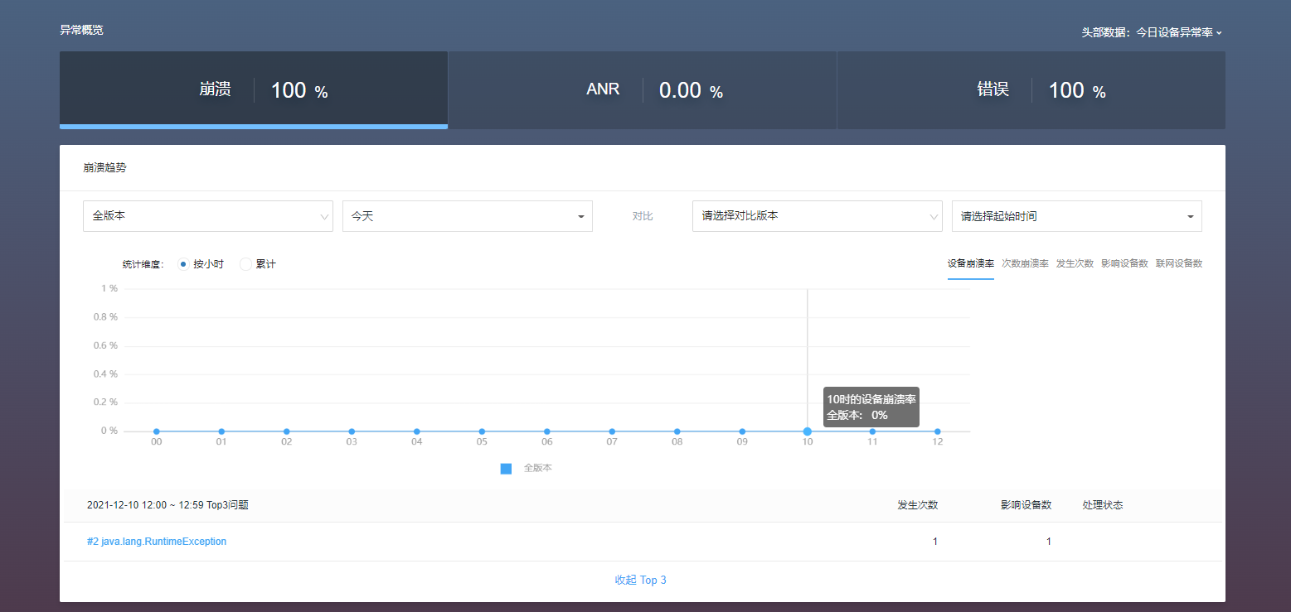Toggle the 全版本 series via legend swatch
The width and height of the screenshot is (1291, 612).
coord(507,468)
